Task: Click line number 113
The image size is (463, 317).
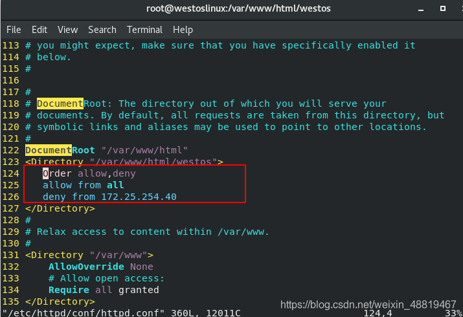Action: [x=10, y=46]
